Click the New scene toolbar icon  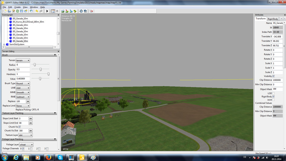pyautogui.click(x=4, y=11)
